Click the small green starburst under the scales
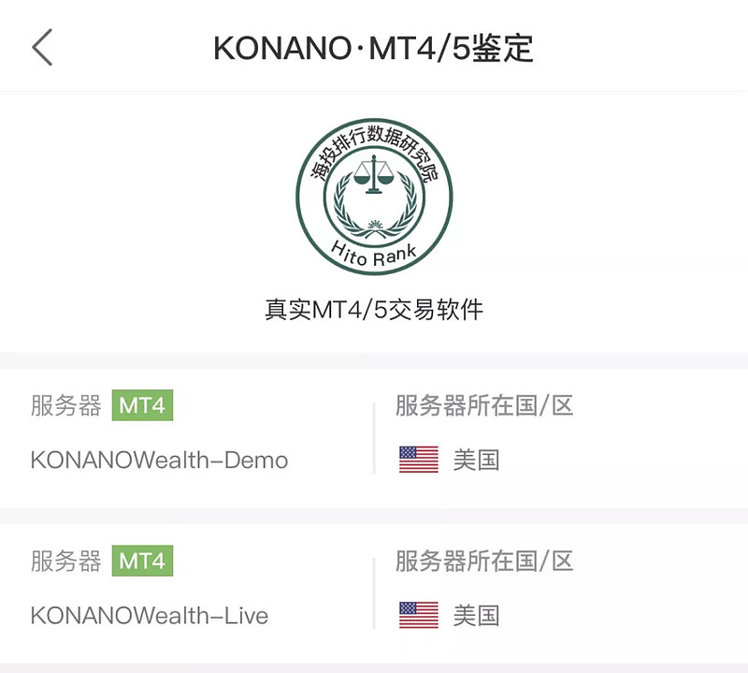The height and width of the screenshot is (673, 748). (374, 225)
